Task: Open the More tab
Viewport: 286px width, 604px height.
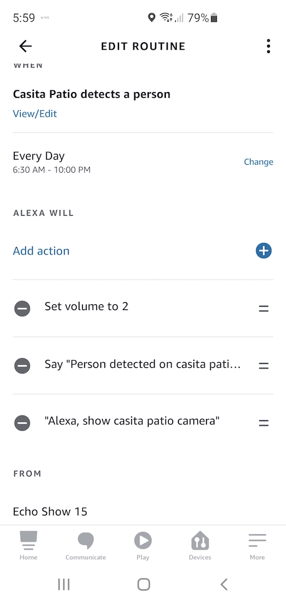Action: [x=257, y=546]
